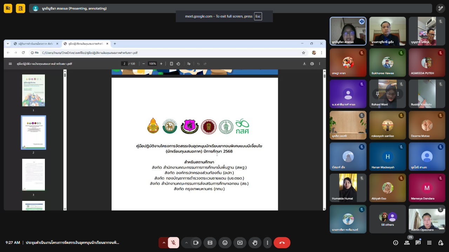Open the shared browser's tab search dropdown

point(8,44)
